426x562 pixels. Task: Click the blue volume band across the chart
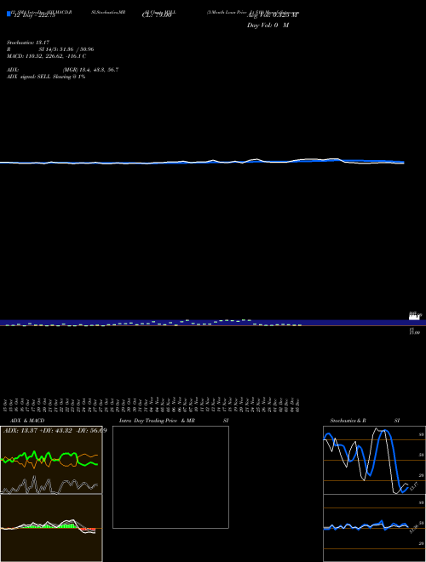coord(213,323)
